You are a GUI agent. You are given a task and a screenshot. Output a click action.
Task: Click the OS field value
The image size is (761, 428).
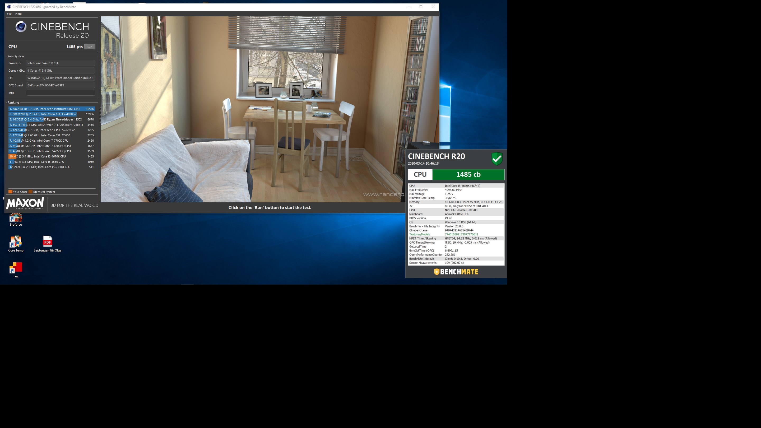[61, 78]
